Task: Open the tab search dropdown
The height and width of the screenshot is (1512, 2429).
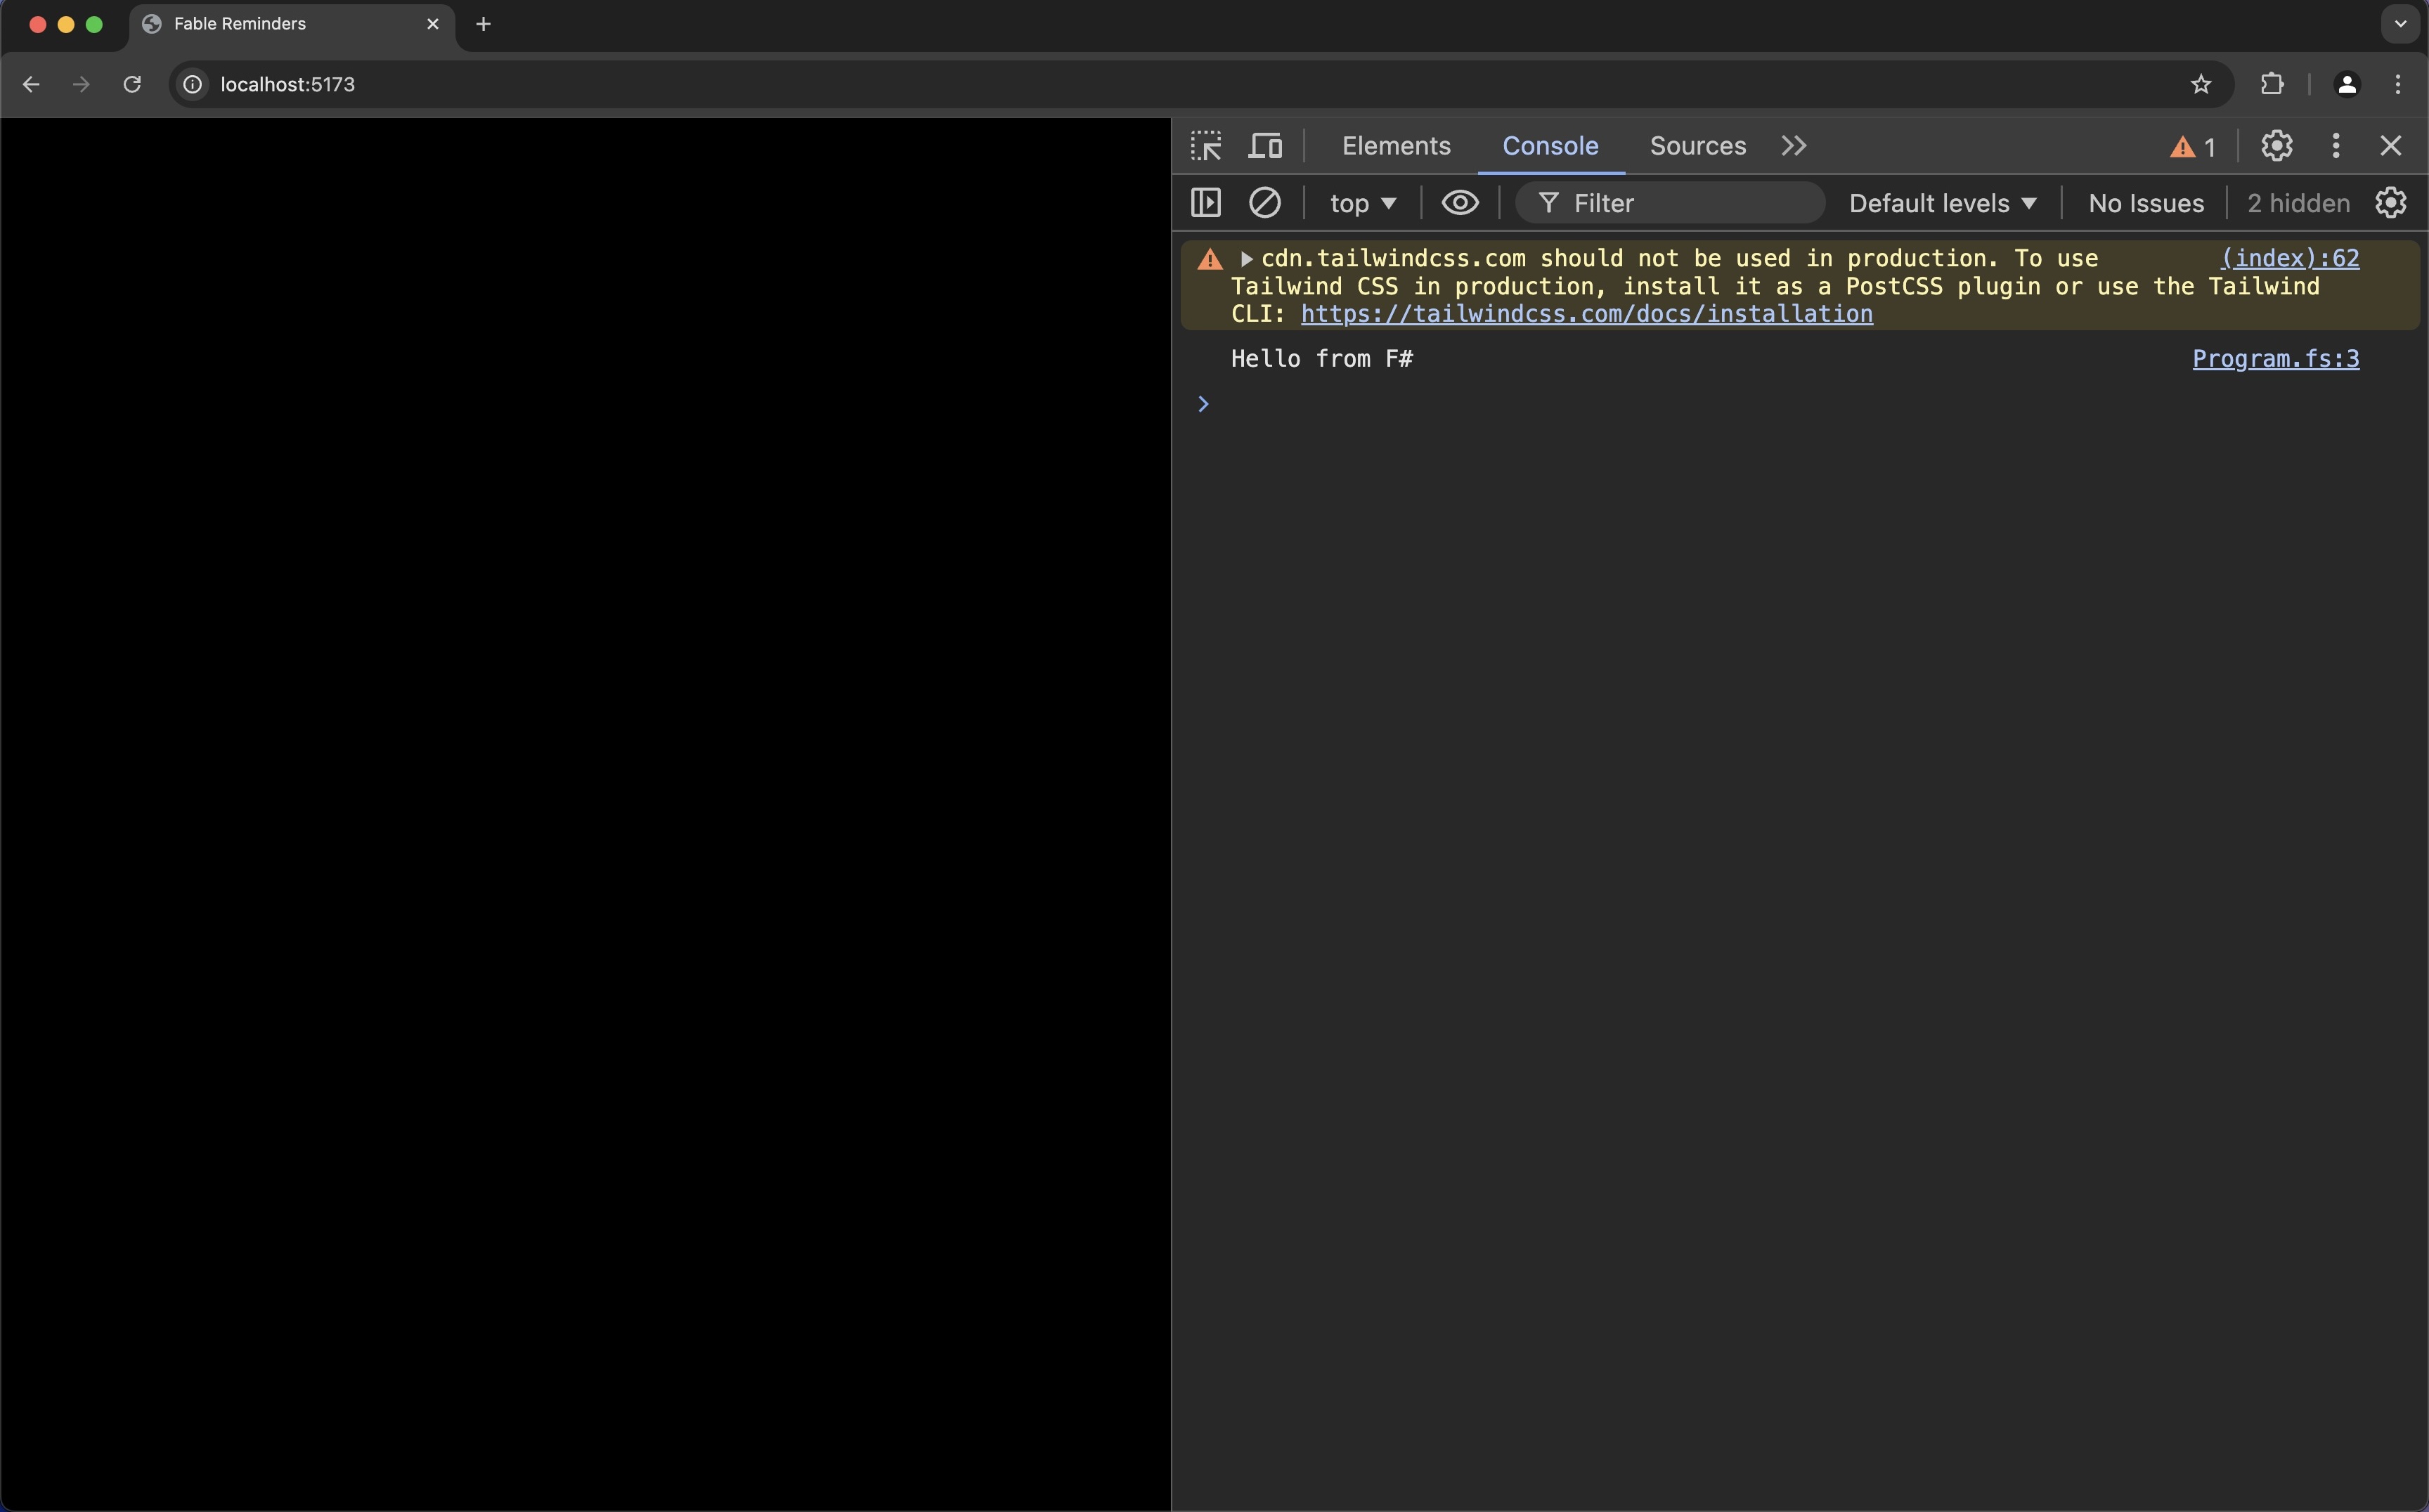Action: click(2400, 24)
